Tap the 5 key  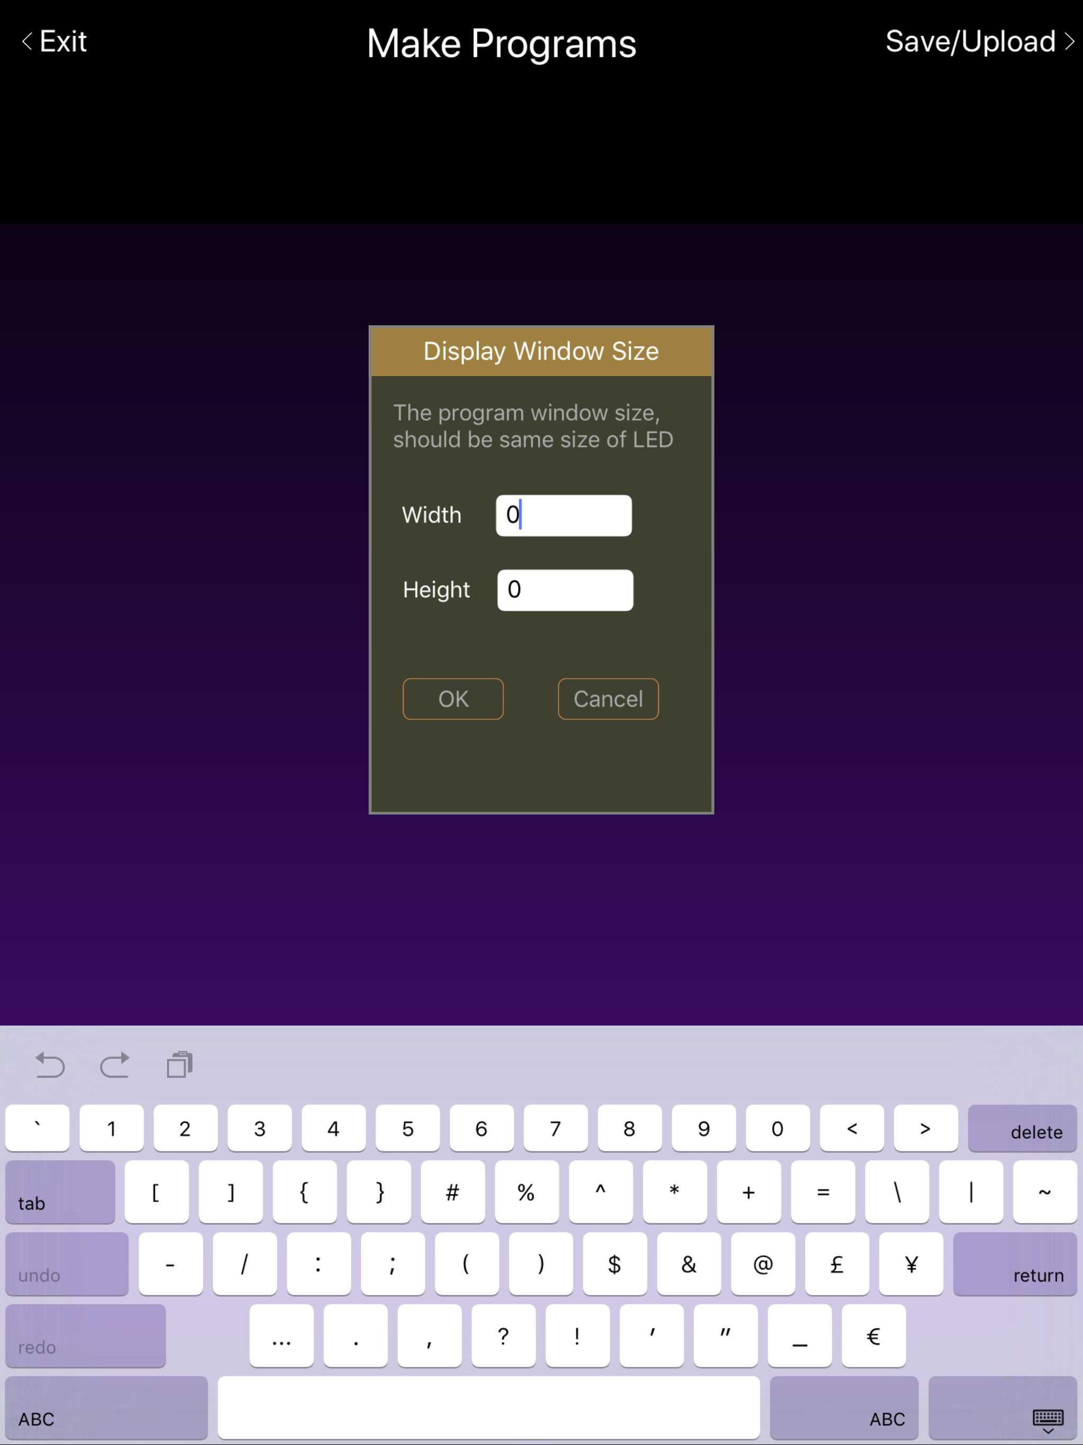coord(408,1128)
